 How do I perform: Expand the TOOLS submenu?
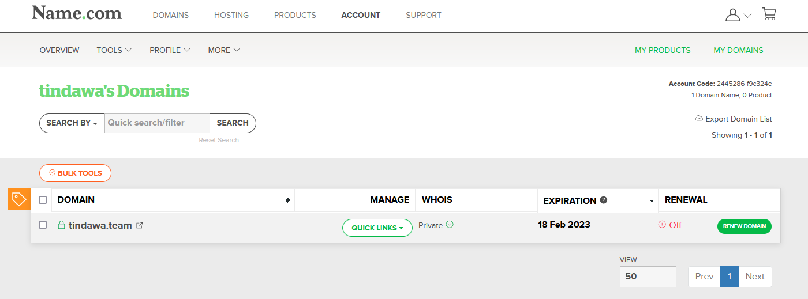coord(114,50)
